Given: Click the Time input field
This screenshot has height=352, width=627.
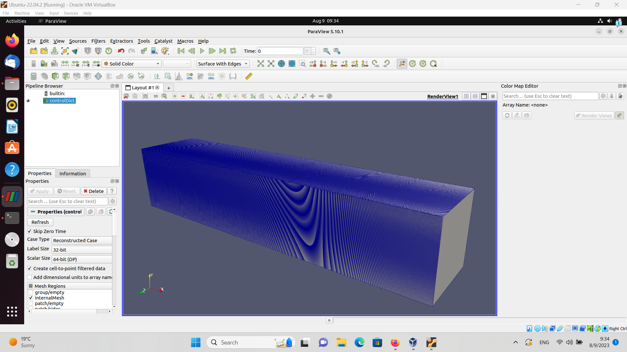Looking at the screenshot, I should [280, 51].
